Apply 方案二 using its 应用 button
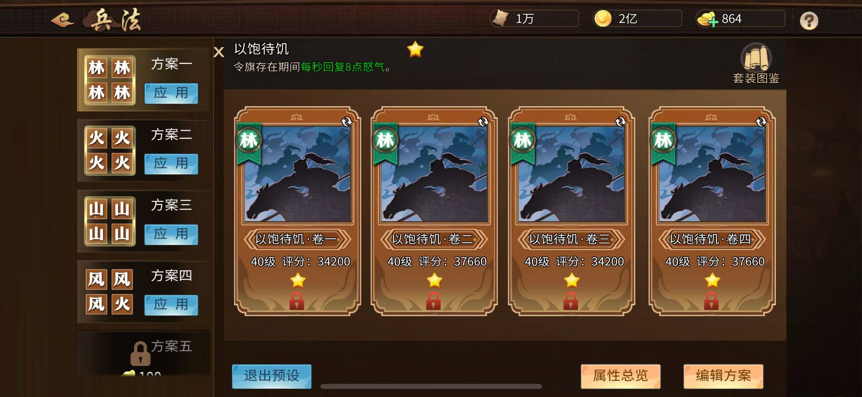The width and height of the screenshot is (862, 397). click(x=171, y=164)
